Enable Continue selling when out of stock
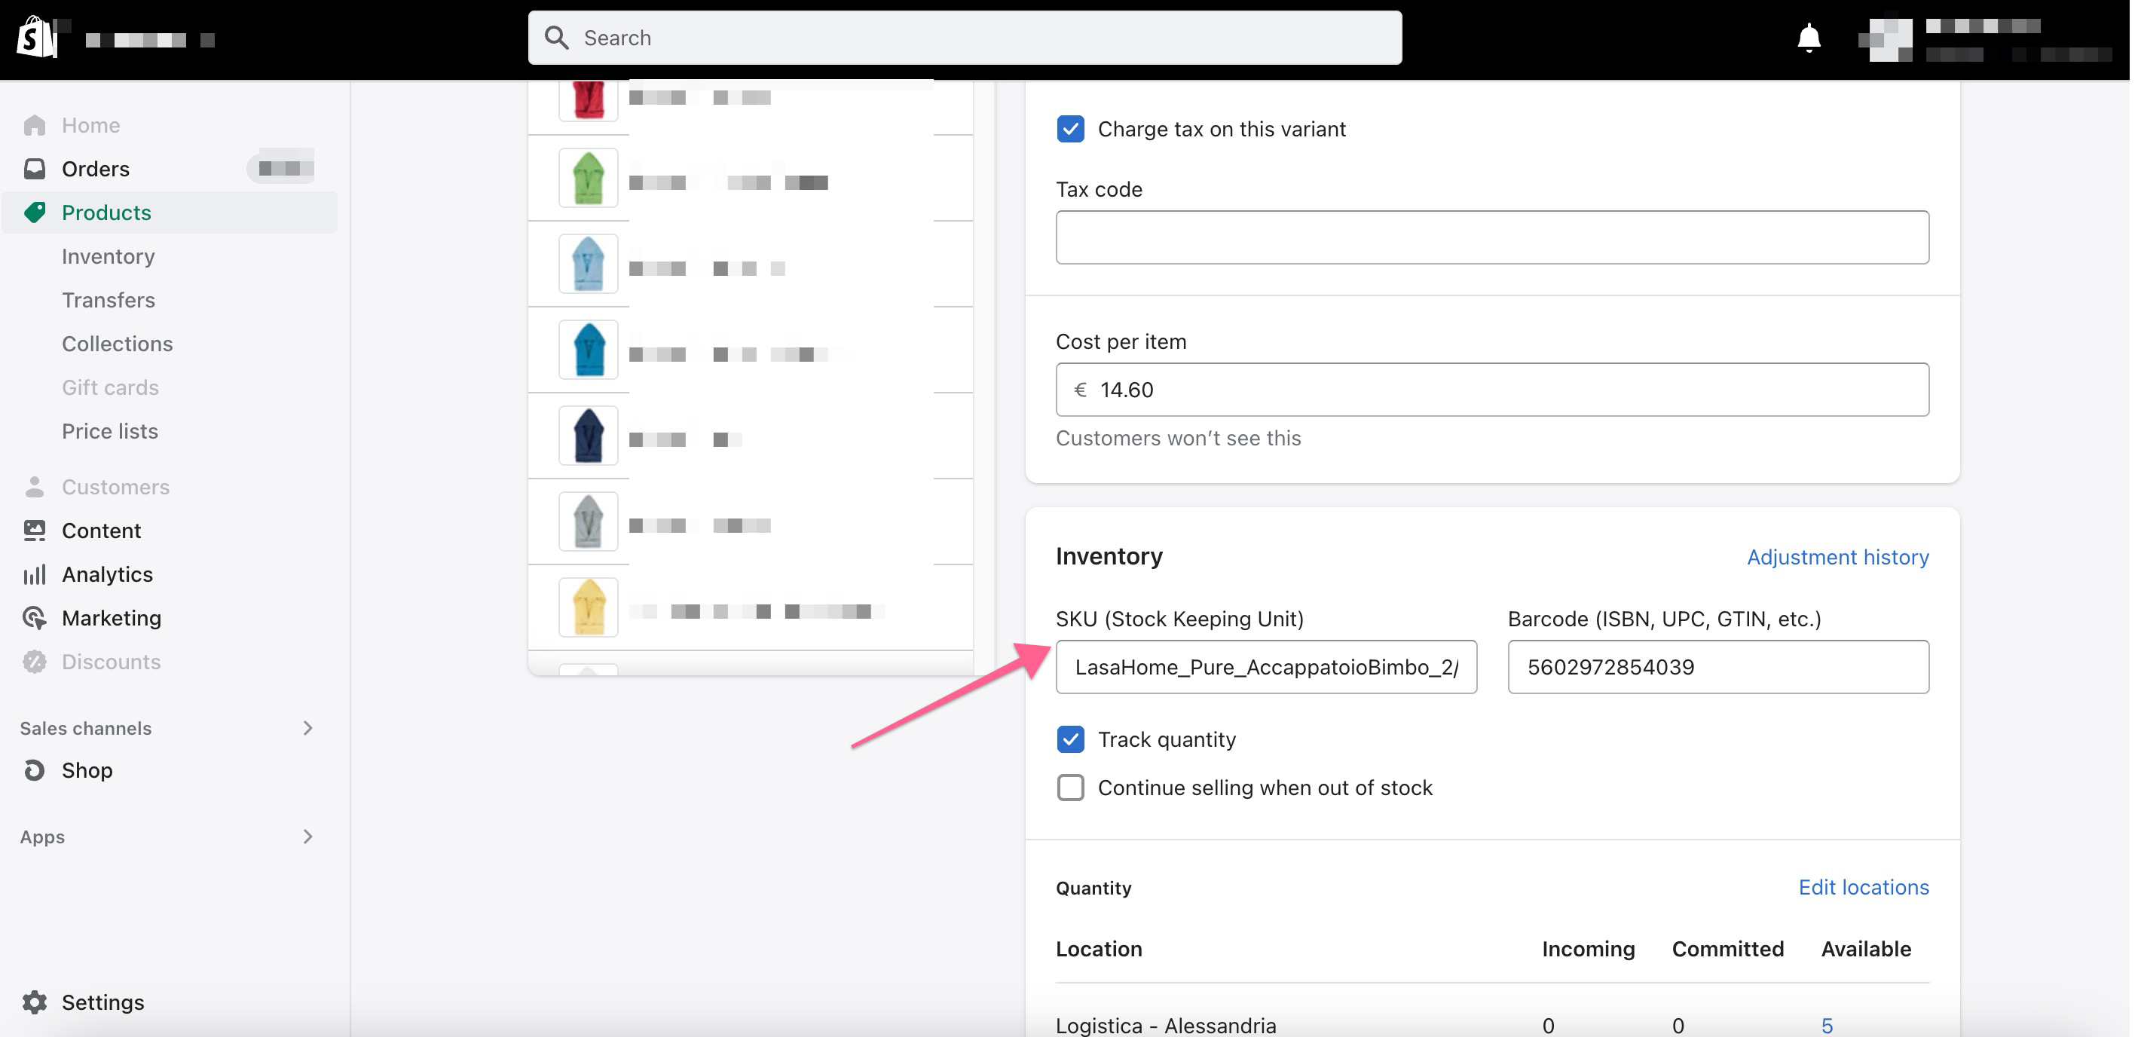The image size is (2141, 1037). pyautogui.click(x=1072, y=787)
